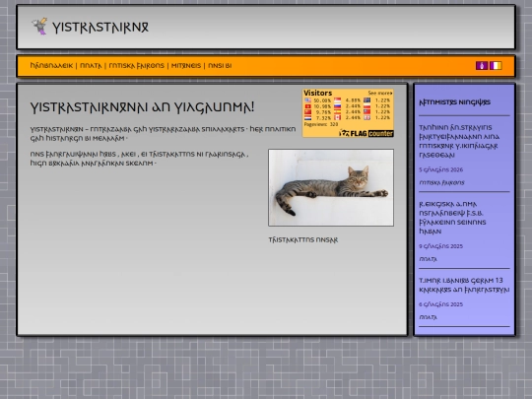Open the first news headline in the purple sidebar
The image size is (532, 399).
459,141
